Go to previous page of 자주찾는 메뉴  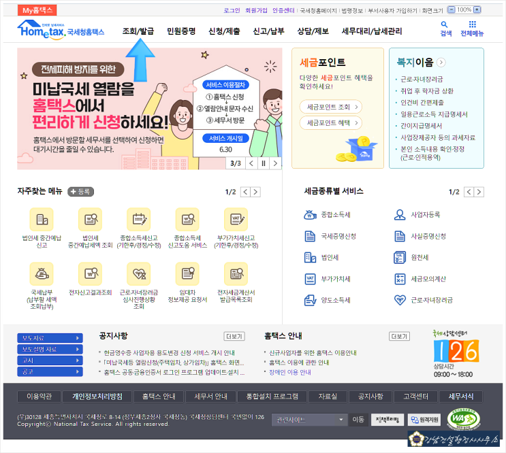(246, 192)
